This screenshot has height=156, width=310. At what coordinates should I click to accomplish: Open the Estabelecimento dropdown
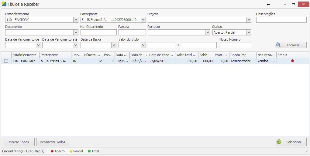(x=76, y=20)
